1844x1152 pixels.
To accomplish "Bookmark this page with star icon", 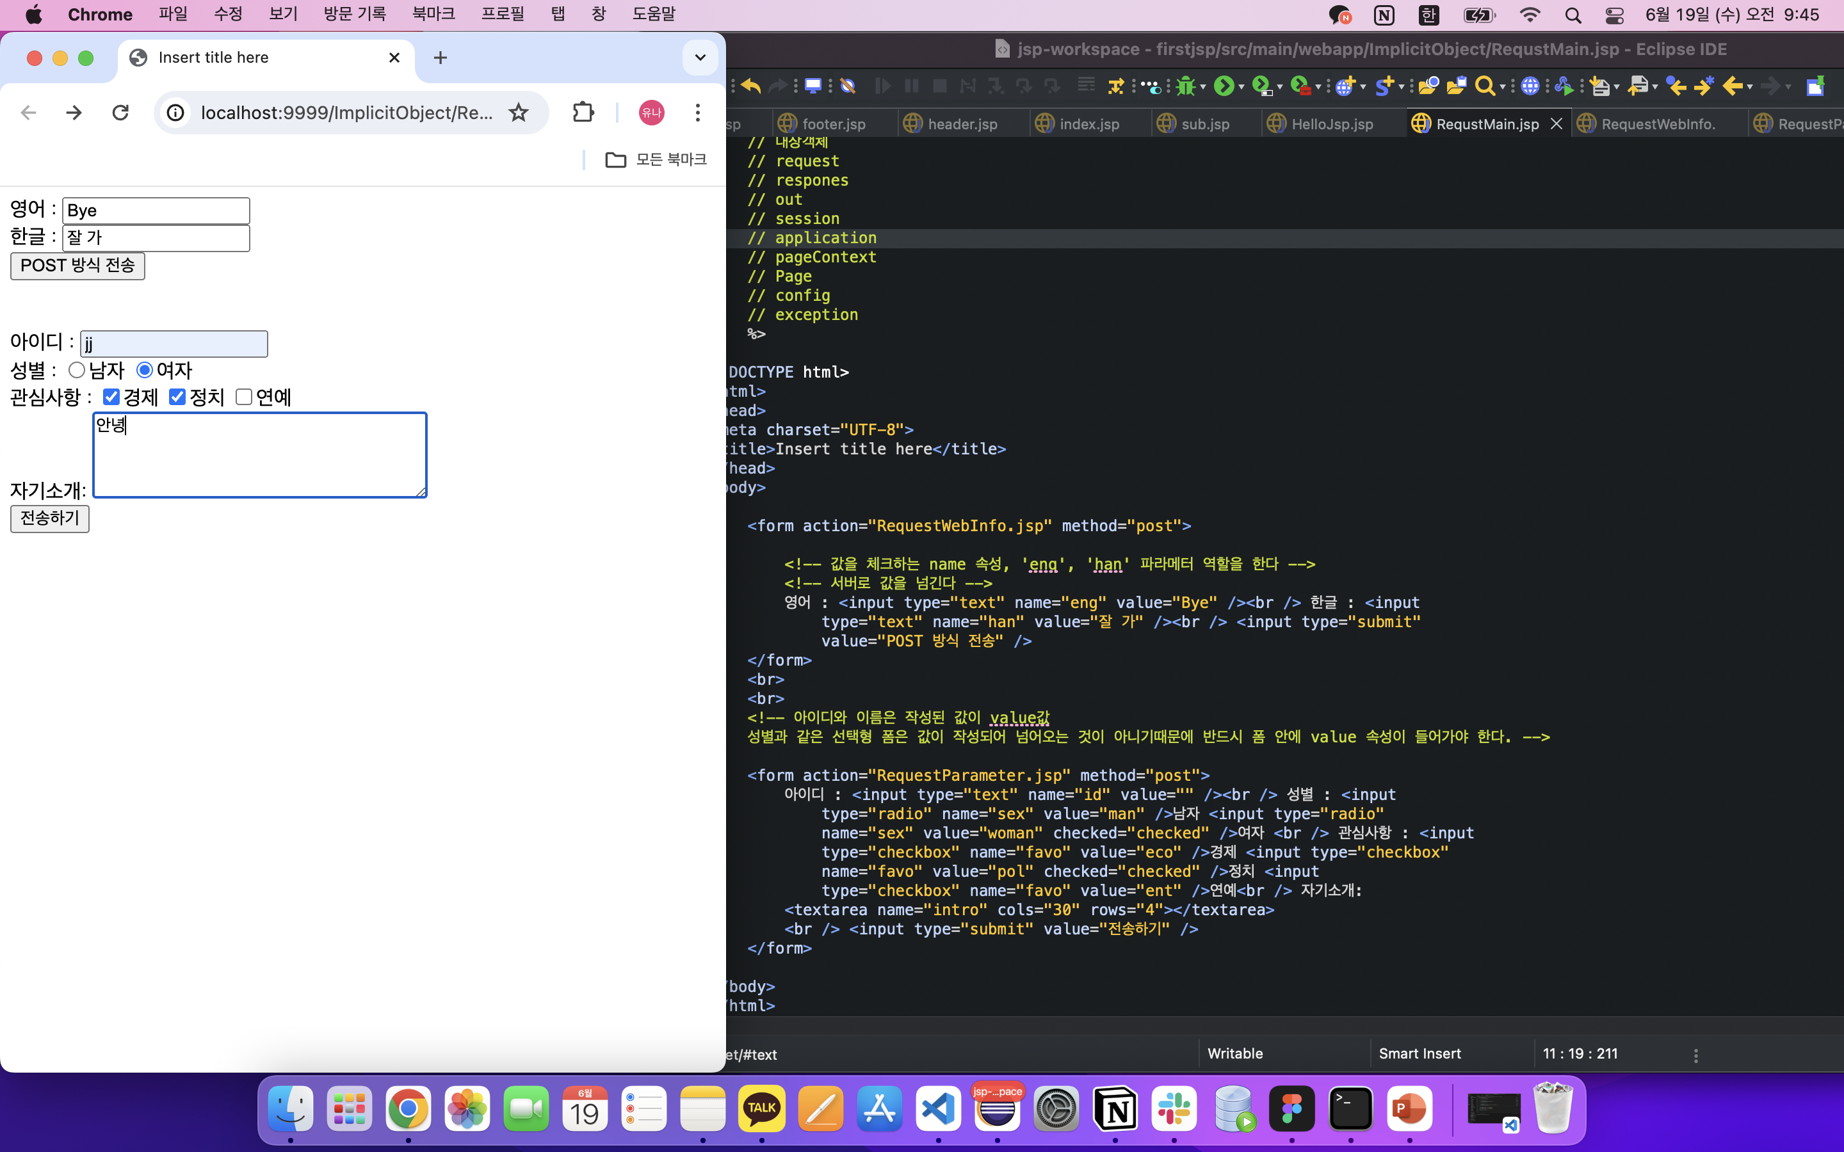I will (519, 113).
